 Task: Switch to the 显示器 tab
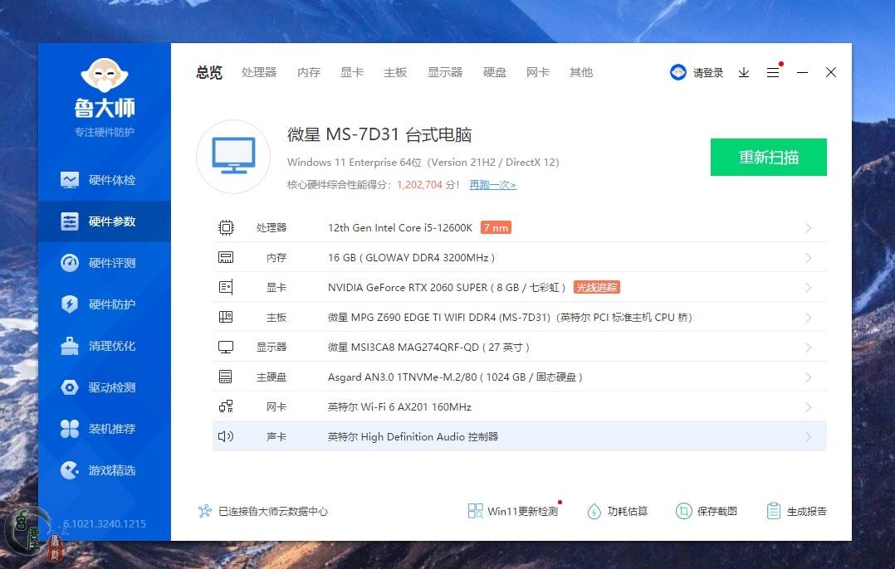(x=445, y=72)
